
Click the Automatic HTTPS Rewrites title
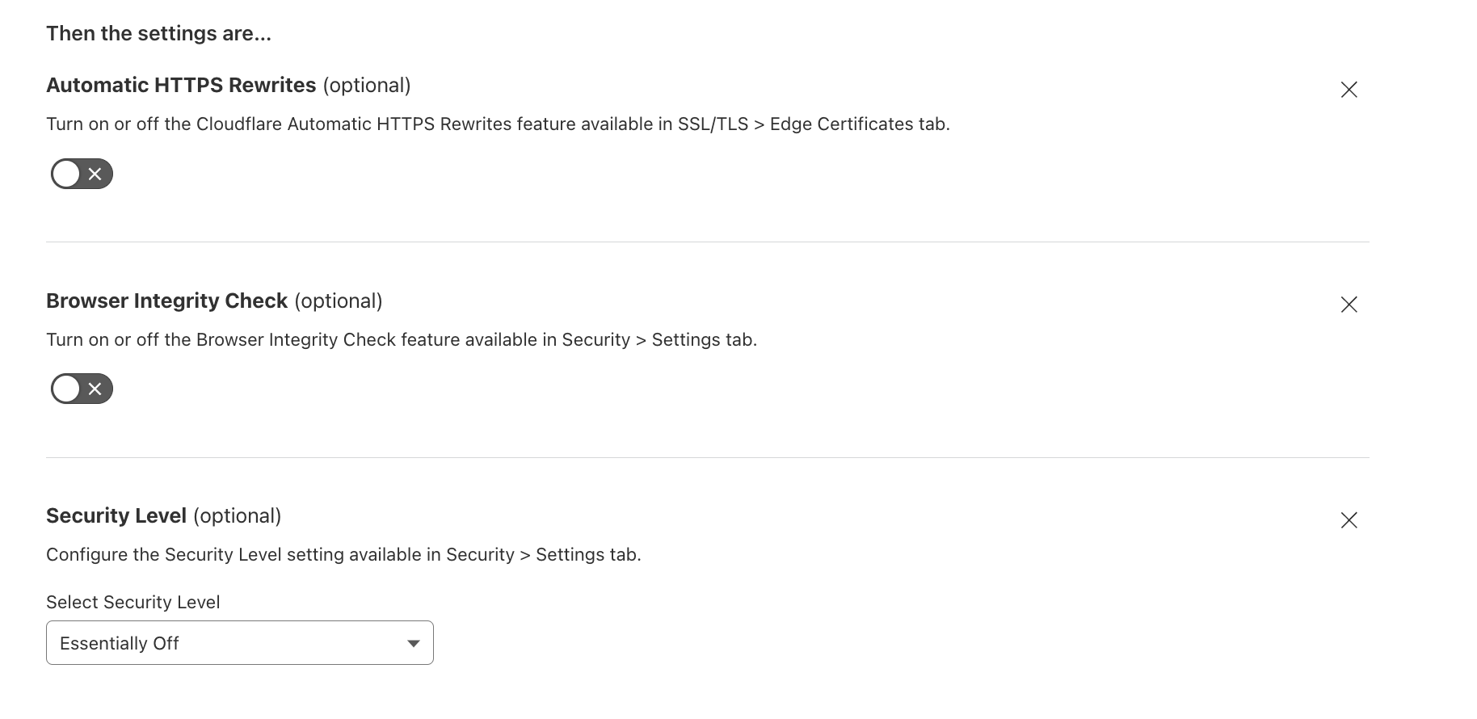click(x=181, y=86)
